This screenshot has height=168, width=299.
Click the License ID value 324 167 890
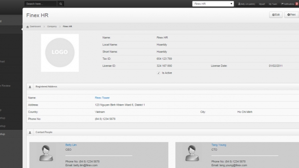tap(164, 66)
